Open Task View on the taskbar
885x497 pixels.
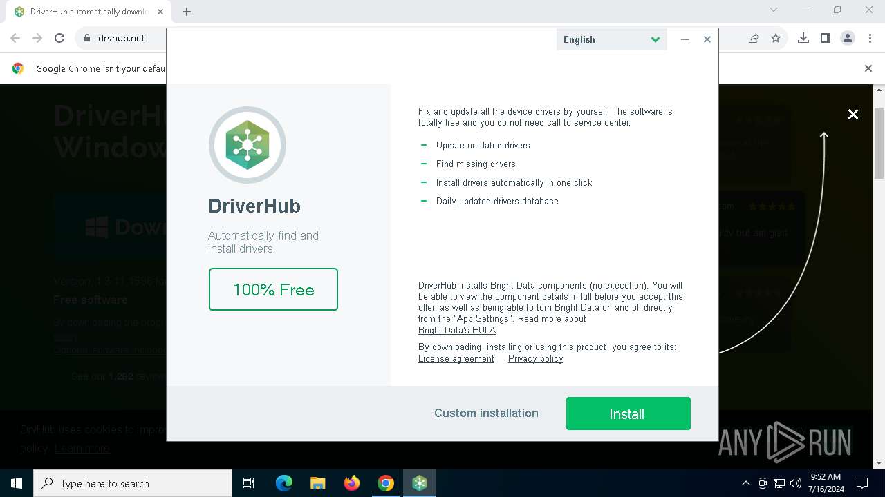[249, 483]
